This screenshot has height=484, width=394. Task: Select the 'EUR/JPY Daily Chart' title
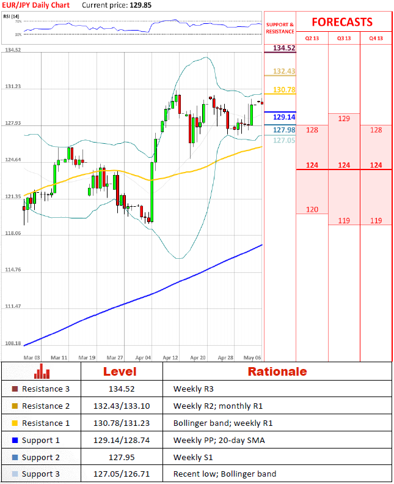(x=35, y=6)
